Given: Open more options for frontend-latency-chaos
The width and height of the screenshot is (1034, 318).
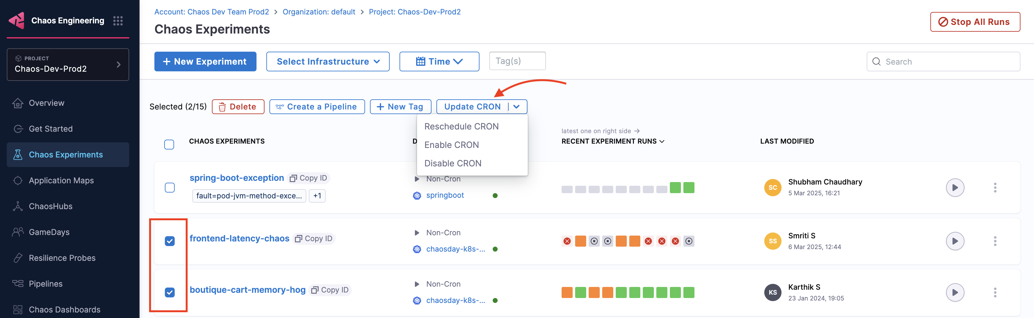Looking at the screenshot, I should 995,241.
